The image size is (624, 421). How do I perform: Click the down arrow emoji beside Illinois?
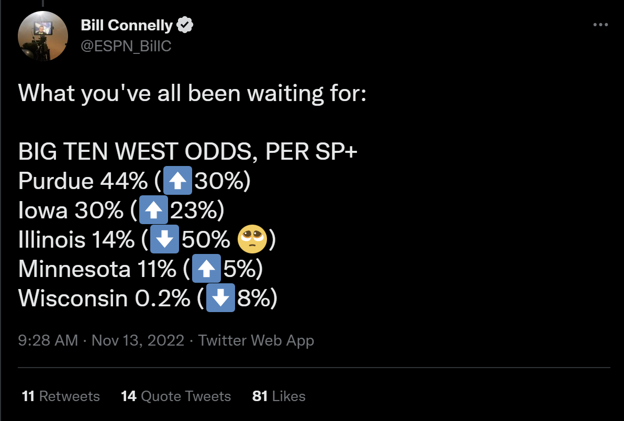point(164,239)
